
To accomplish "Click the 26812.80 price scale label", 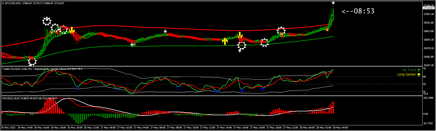I will coord(429,31).
